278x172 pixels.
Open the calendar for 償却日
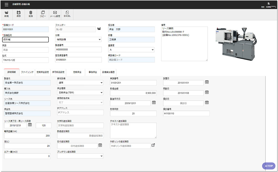coord(207,102)
